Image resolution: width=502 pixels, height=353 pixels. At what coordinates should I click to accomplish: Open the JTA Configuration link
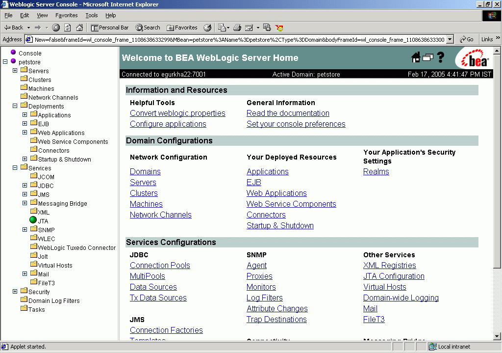point(394,276)
